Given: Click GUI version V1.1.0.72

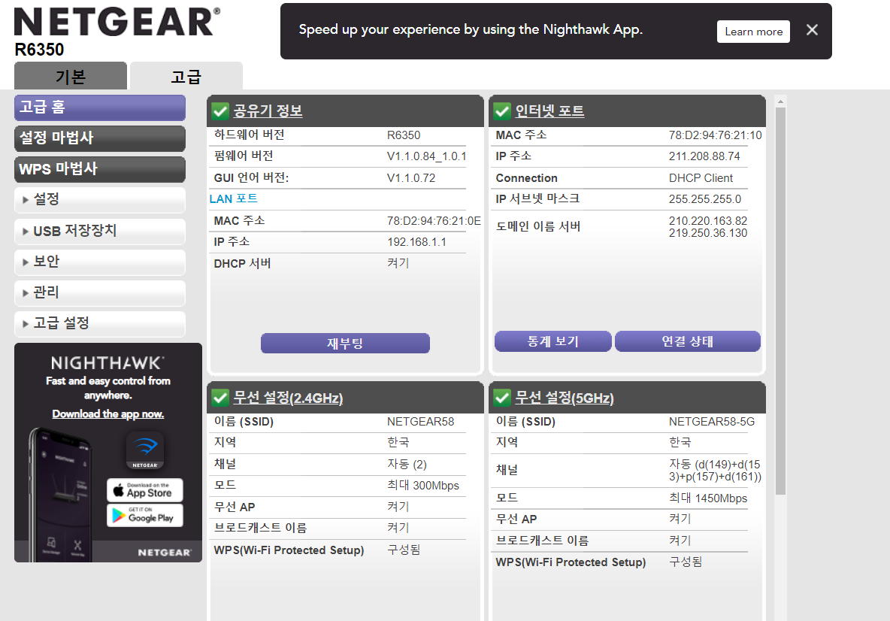Looking at the screenshot, I should click(x=411, y=177).
